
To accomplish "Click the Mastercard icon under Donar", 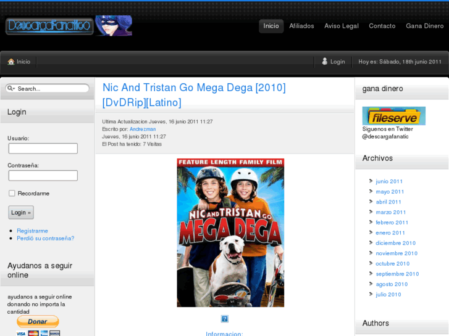I will tap(33, 334).
